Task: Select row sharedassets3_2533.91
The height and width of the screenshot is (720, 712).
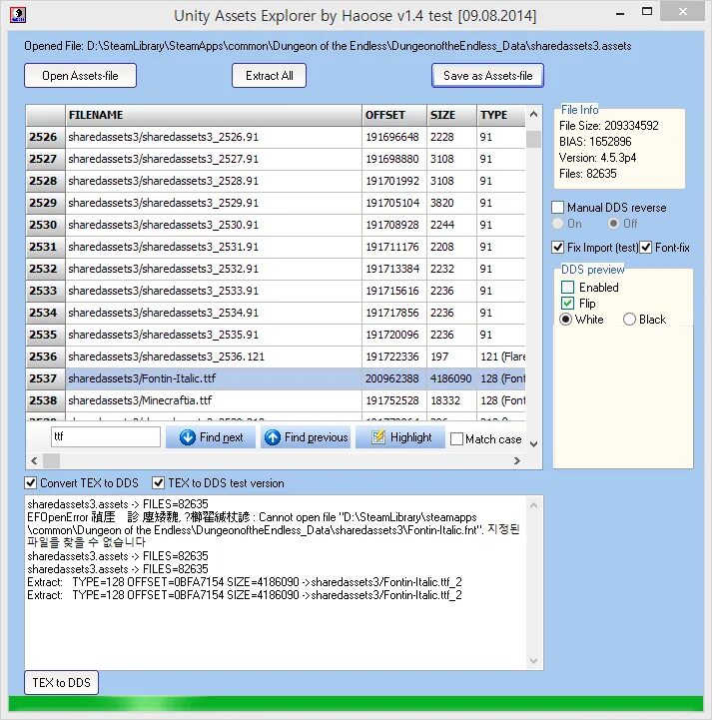Action: coord(276,291)
